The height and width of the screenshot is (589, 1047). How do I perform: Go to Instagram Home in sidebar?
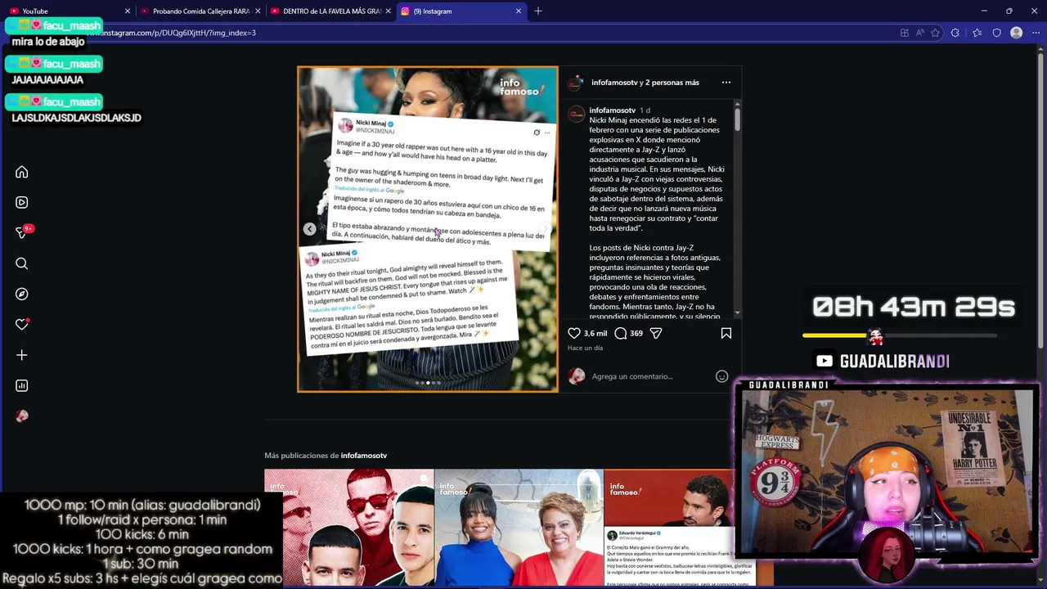(x=22, y=172)
